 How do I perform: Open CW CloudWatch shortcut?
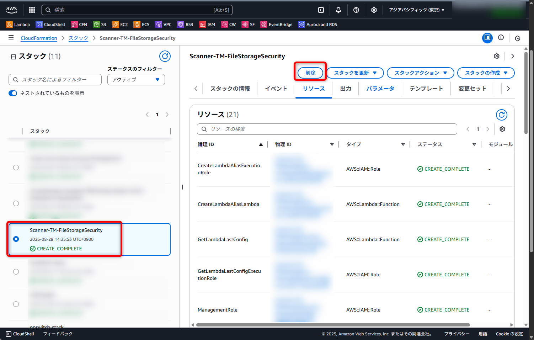coord(228,25)
